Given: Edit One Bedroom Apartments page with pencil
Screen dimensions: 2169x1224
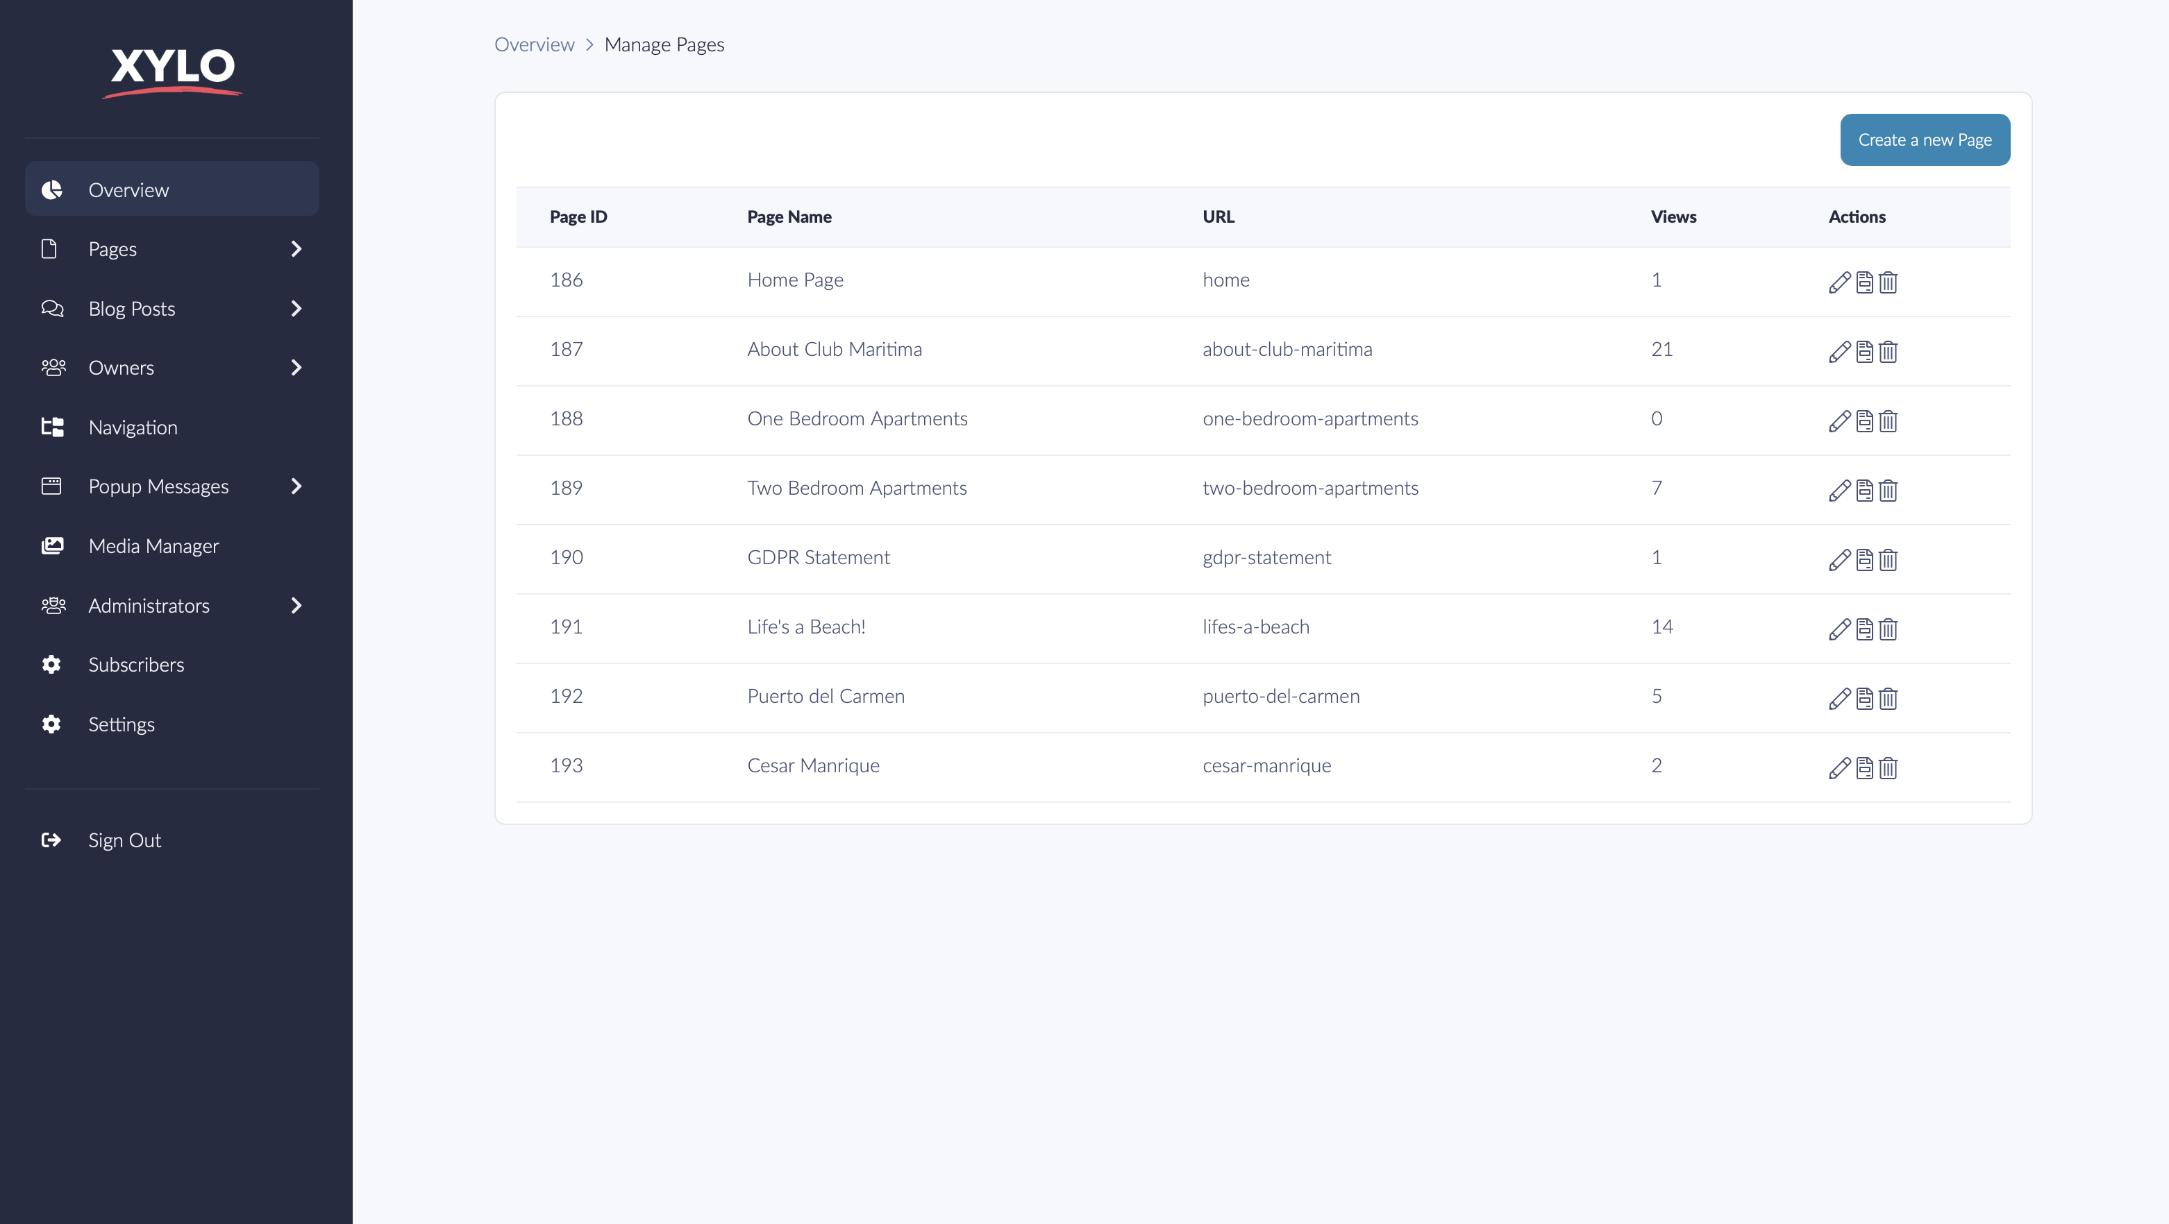Looking at the screenshot, I should pos(1840,420).
